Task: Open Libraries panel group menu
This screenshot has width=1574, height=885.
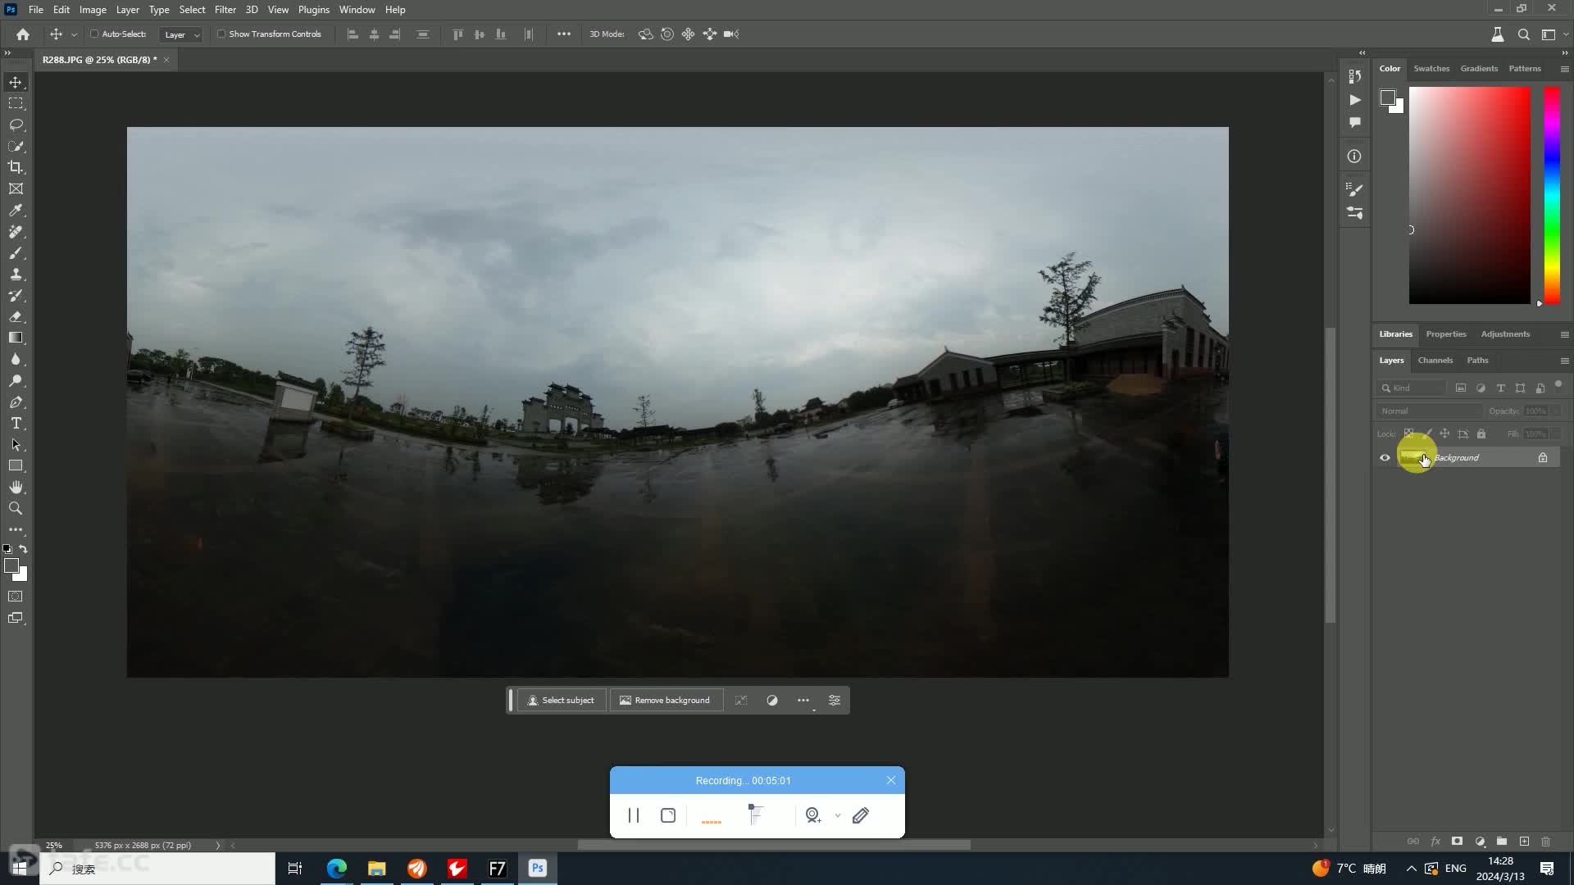Action: (1564, 334)
